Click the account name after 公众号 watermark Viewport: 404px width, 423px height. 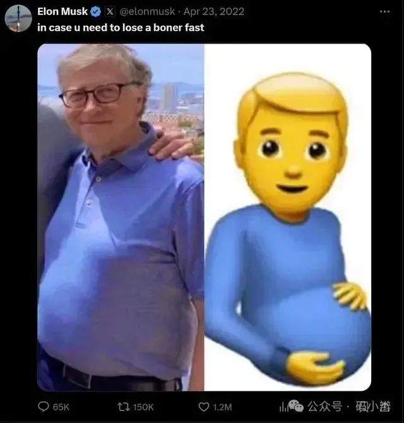(372, 407)
